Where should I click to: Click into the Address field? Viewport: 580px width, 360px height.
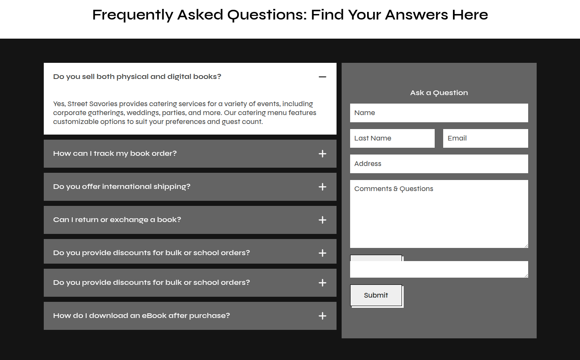click(439, 164)
